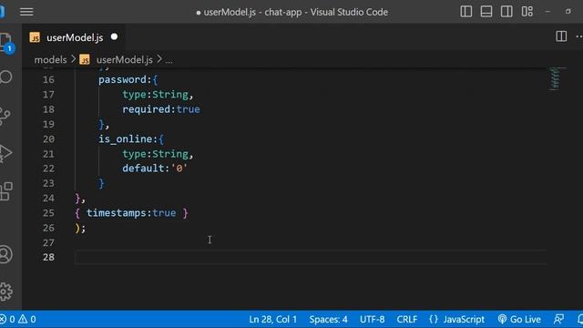
Task: Open the hamburger application menu
Action: (26, 12)
